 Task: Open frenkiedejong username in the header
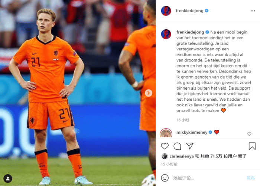tap(189, 11)
